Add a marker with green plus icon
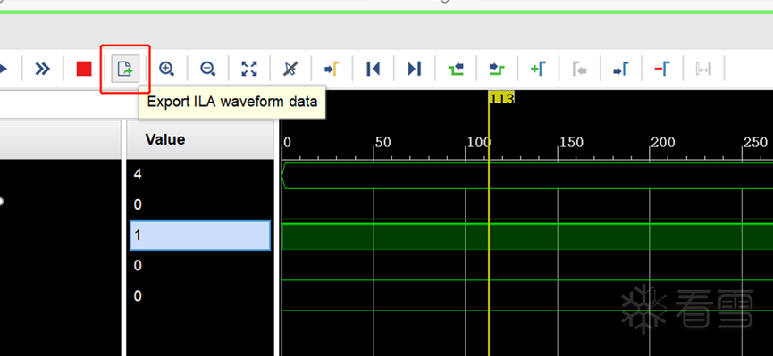773x356 pixels. click(x=538, y=69)
